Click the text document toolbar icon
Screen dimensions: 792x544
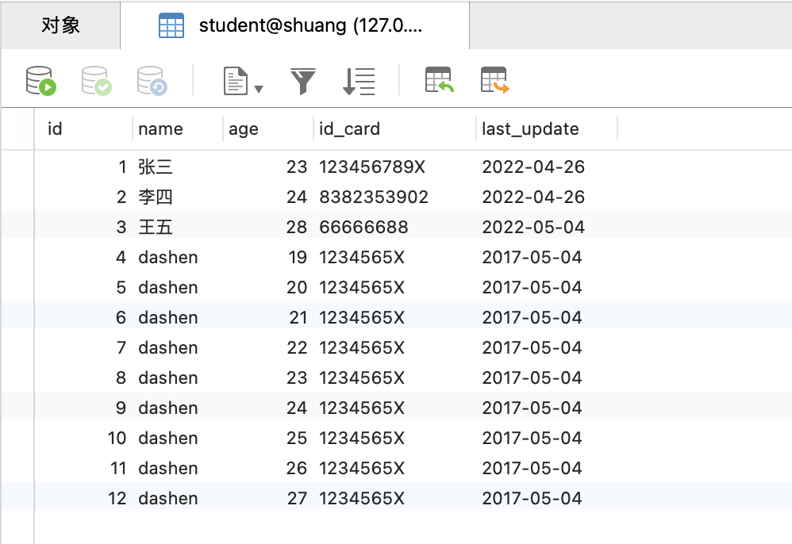point(236,81)
